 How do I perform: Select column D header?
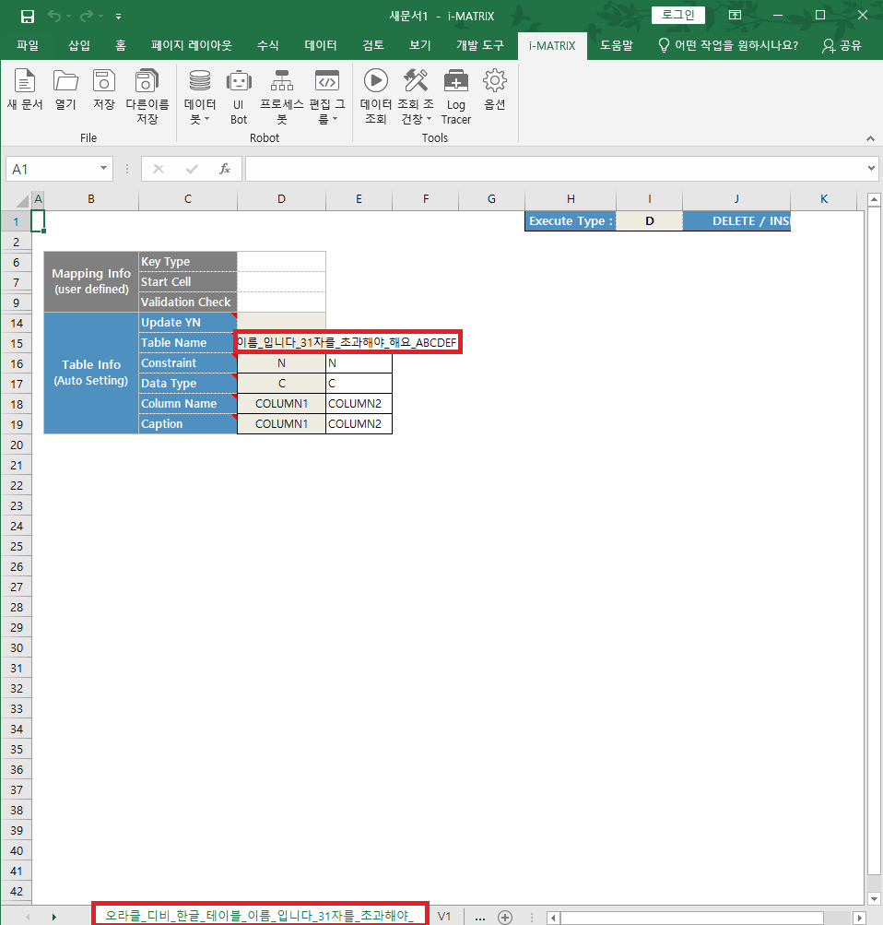[281, 199]
